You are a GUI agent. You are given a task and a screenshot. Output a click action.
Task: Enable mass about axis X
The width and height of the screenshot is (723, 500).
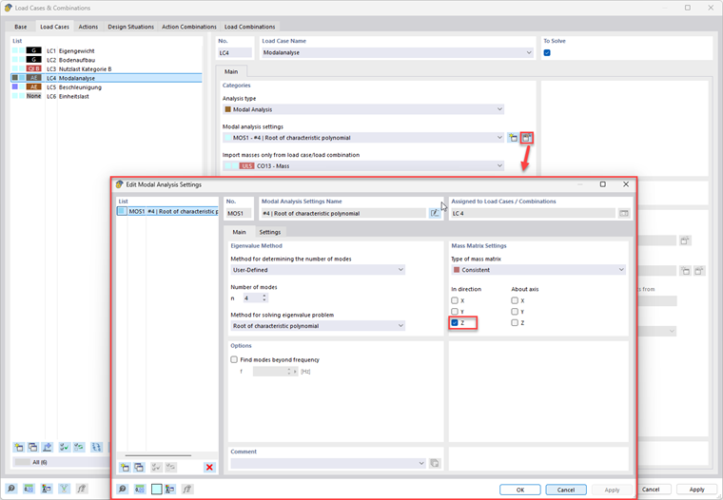point(515,300)
